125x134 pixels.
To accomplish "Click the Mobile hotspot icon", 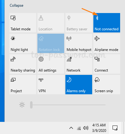I will (x=69, y=39).
